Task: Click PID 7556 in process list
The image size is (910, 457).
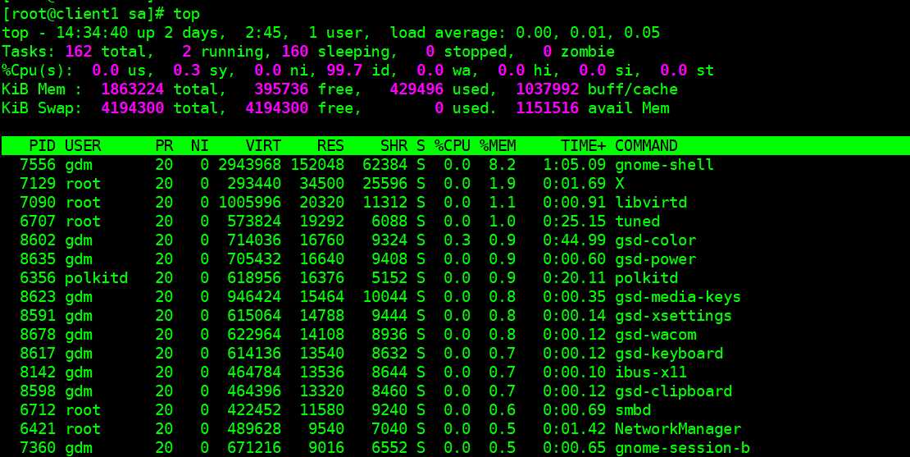Action: [x=38, y=165]
